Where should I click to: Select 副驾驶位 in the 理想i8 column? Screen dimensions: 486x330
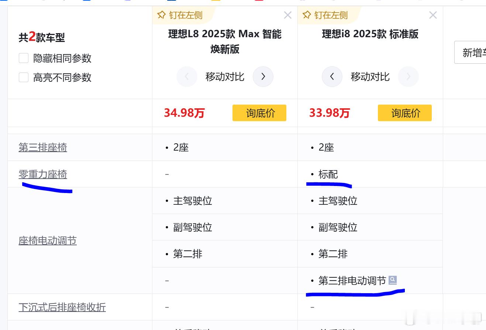click(338, 227)
